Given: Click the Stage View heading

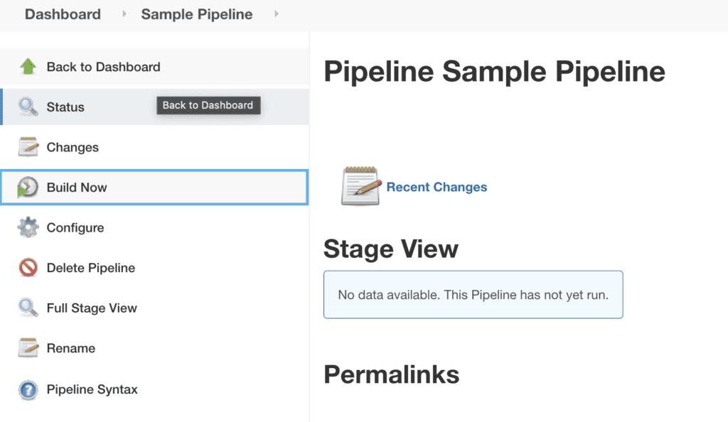Looking at the screenshot, I should pos(391,249).
